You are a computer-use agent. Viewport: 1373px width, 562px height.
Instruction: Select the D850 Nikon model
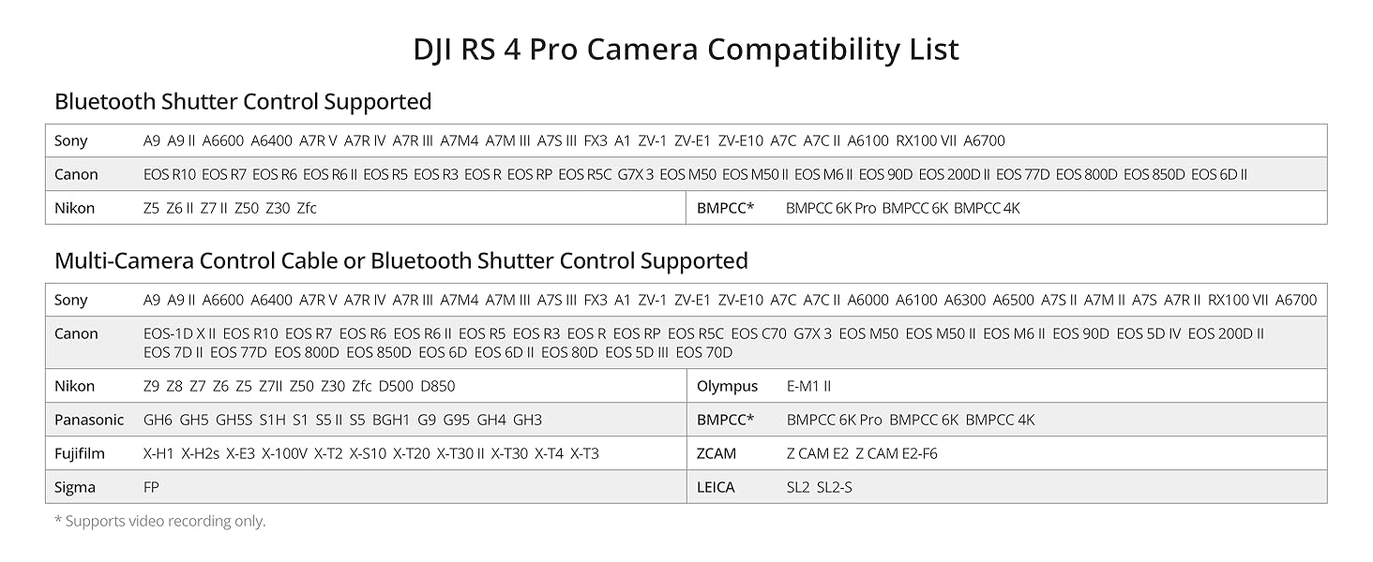click(437, 386)
